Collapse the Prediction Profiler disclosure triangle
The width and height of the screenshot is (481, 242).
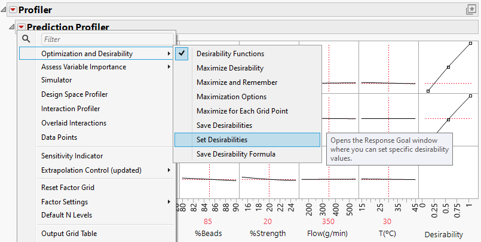click(x=13, y=27)
